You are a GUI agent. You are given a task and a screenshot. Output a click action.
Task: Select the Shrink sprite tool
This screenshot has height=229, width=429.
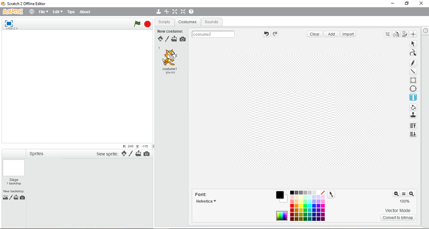point(183,12)
